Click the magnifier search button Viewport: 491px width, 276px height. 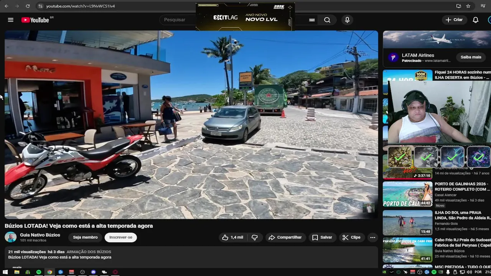pos(327,20)
